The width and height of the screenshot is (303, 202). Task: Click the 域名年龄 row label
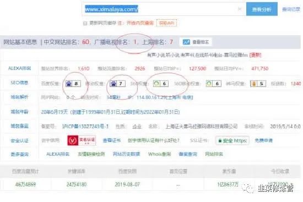[19, 112]
